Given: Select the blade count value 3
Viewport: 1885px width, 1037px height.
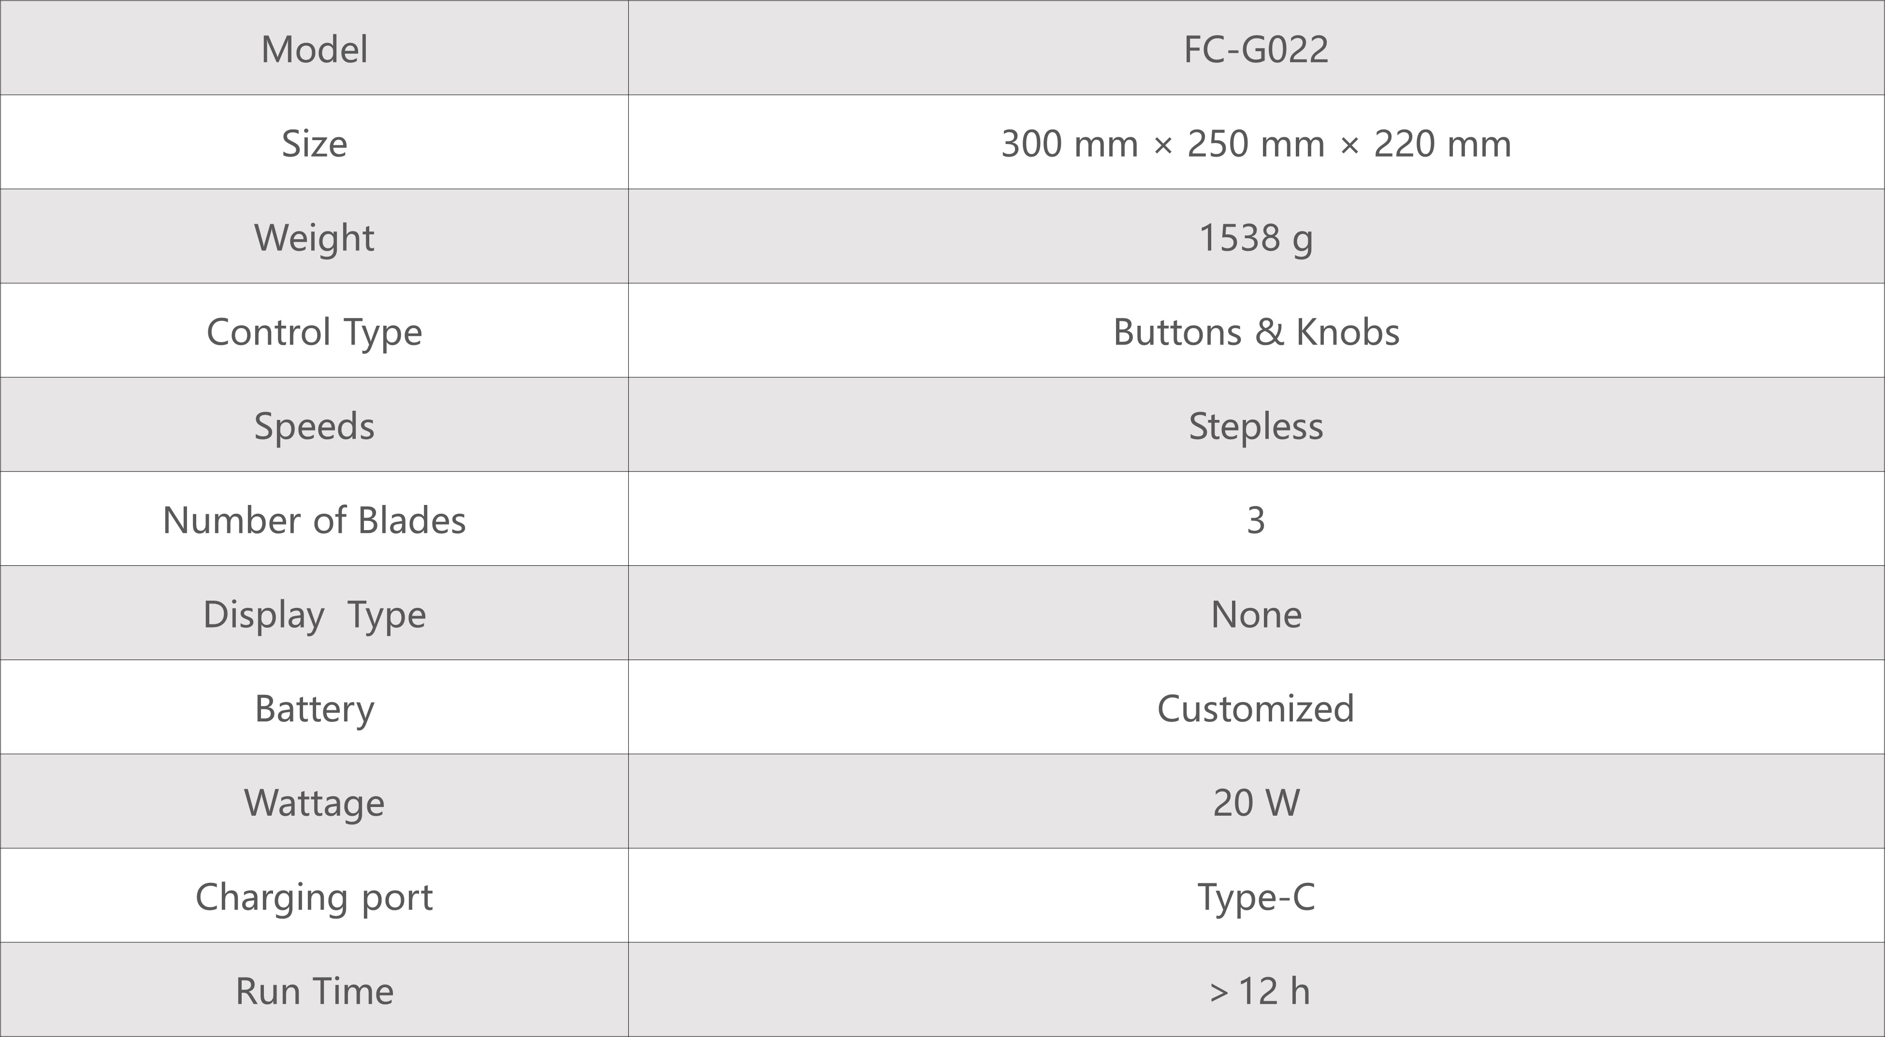Looking at the screenshot, I should point(1256,520).
